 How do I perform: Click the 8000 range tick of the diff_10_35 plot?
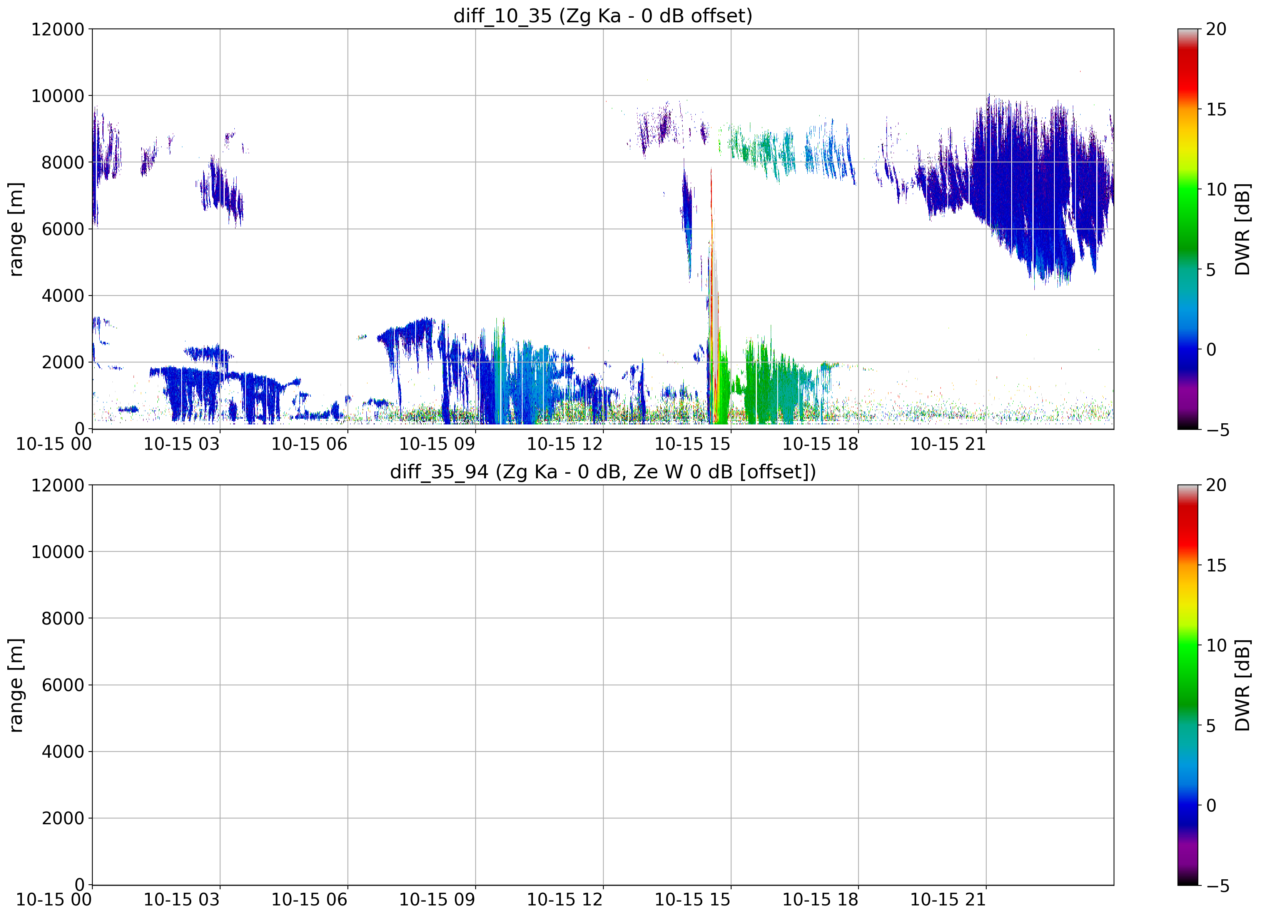63,162
